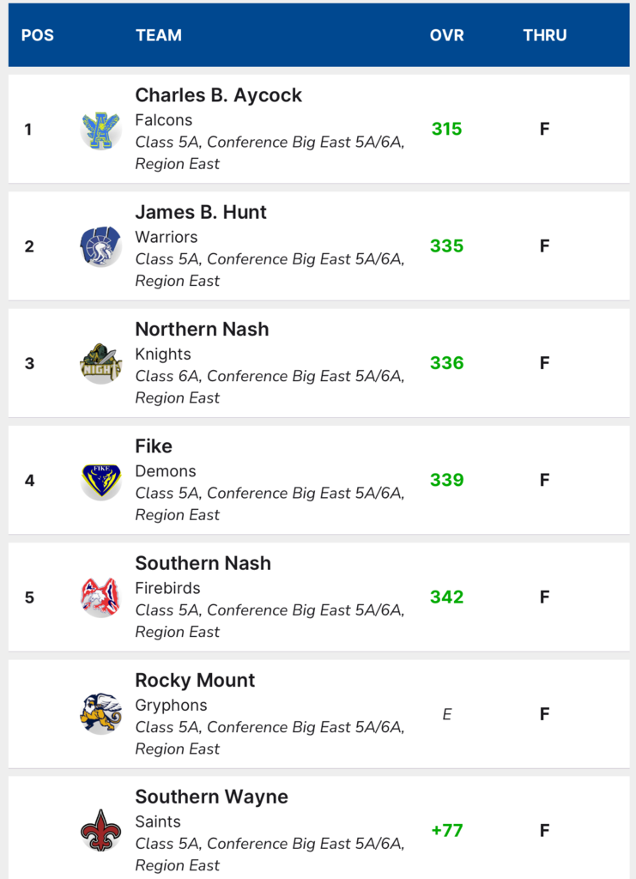Click Charles B. Aycock's 315 overall score

coord(446,129)
